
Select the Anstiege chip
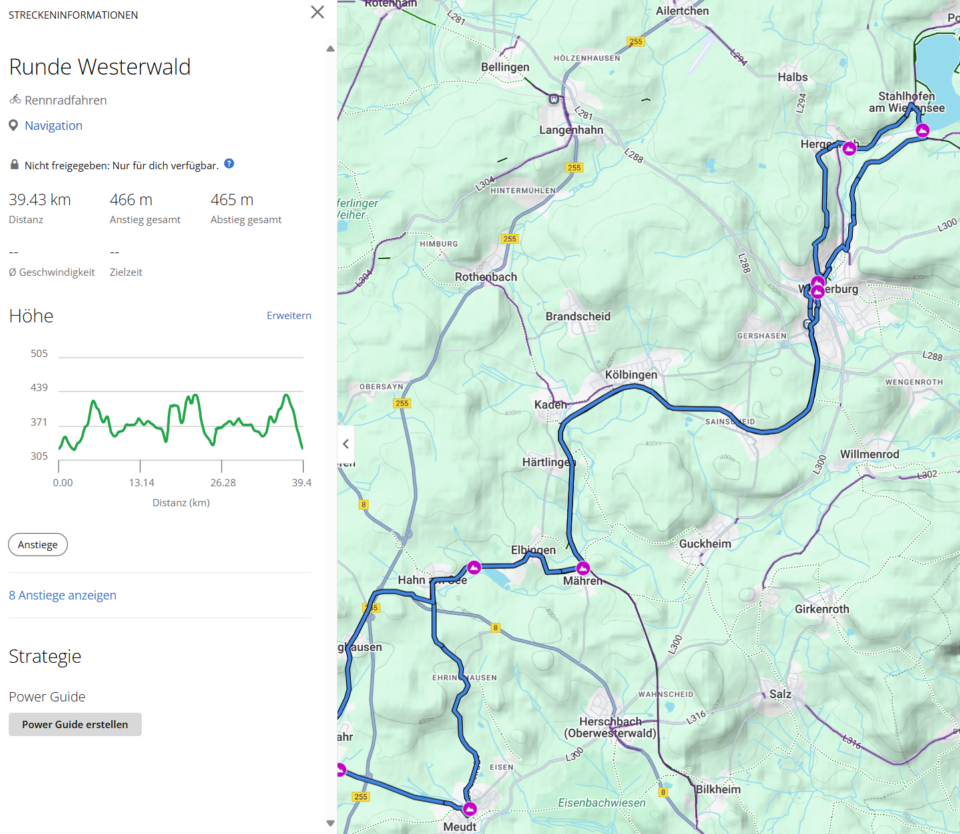point(38,545)
